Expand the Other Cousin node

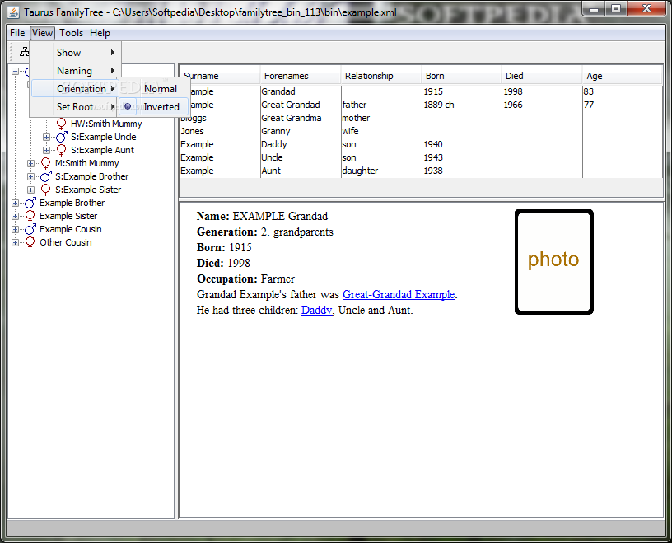pos(15,243)
